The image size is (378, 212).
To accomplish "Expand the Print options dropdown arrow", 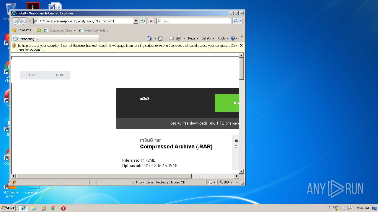I will [184, 38].
